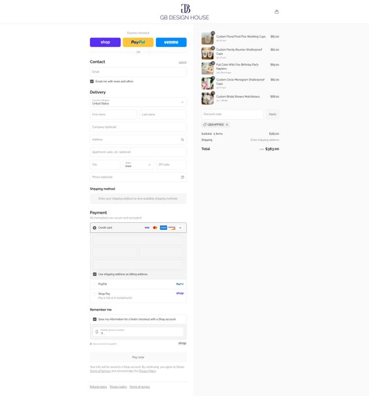Image resolution: width=369 pixels, height=396 pixels.
Task: Click the GB Design House logo
Action: tap(184, 12)
